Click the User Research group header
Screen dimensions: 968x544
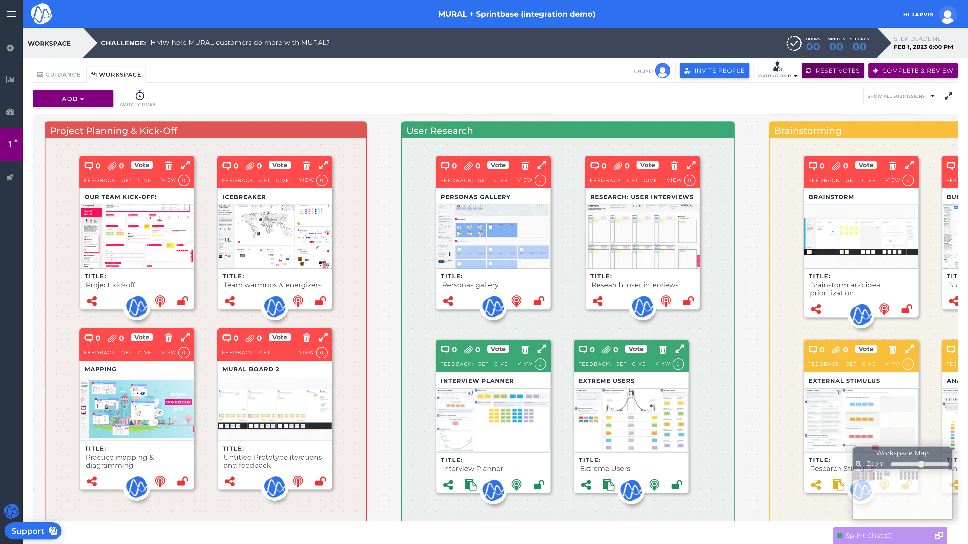point(568,130)
